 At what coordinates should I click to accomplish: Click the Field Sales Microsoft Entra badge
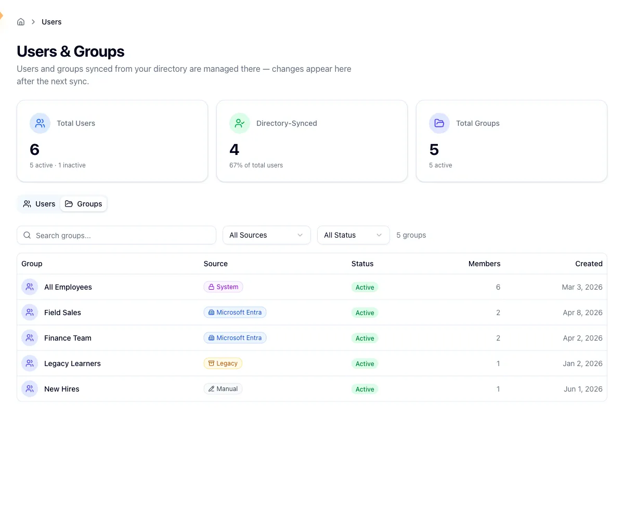(235, 313)
